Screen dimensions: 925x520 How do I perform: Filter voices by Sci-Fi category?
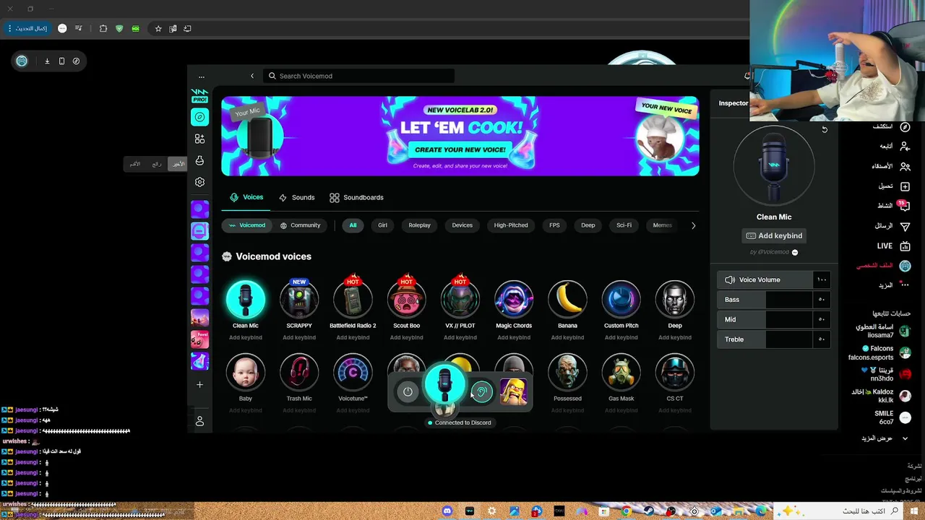coord(624,225)
